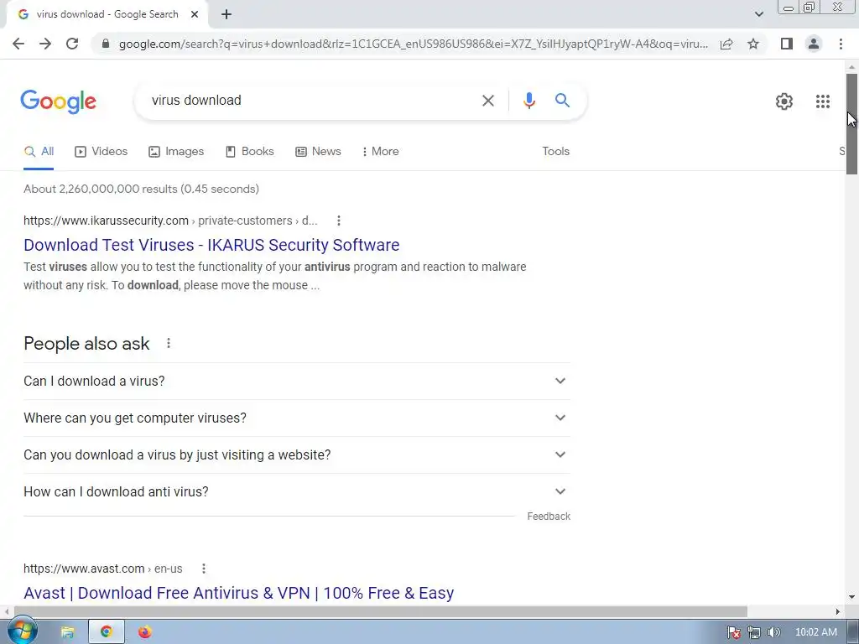Focus the Chrome address bar URL

coord(413,44)
